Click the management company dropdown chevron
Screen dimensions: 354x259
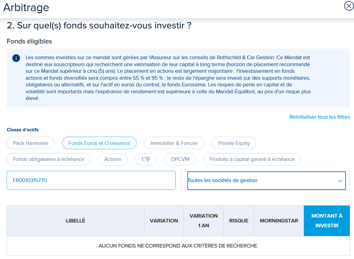point(340,181)
